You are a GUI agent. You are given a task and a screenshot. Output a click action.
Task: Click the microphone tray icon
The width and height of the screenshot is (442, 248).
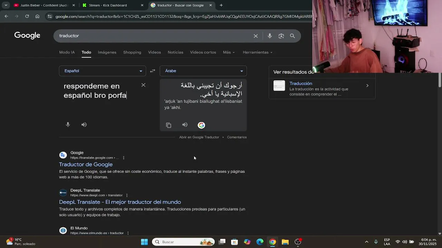(376, 242)
